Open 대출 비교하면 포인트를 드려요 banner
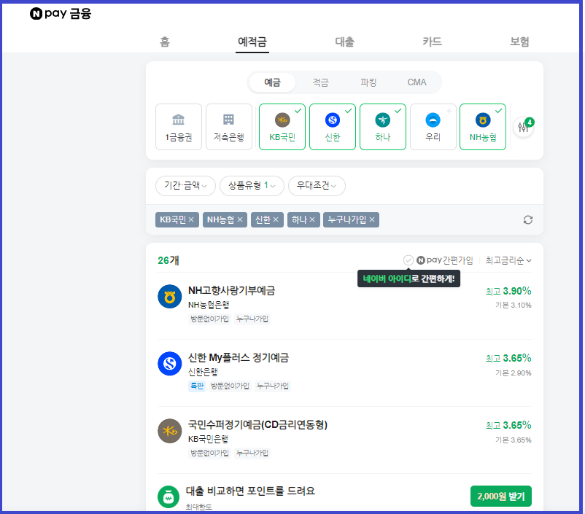 [x=250, y=491]
